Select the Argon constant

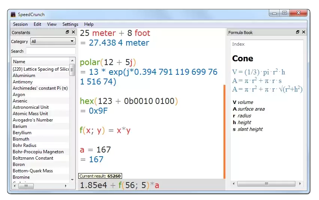(40, 95)
